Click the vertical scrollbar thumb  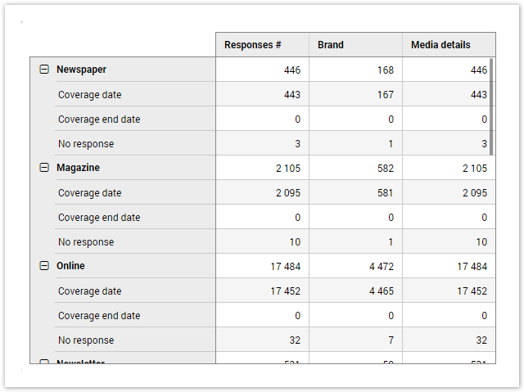click(x=492, y=106)
